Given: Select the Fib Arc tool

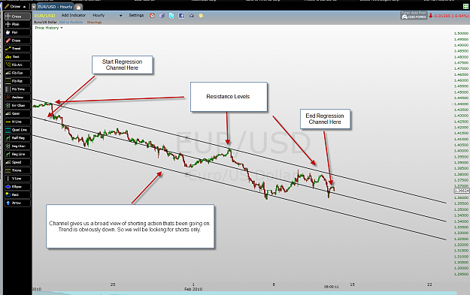Looking at the screenshot, I should [17, 65].
